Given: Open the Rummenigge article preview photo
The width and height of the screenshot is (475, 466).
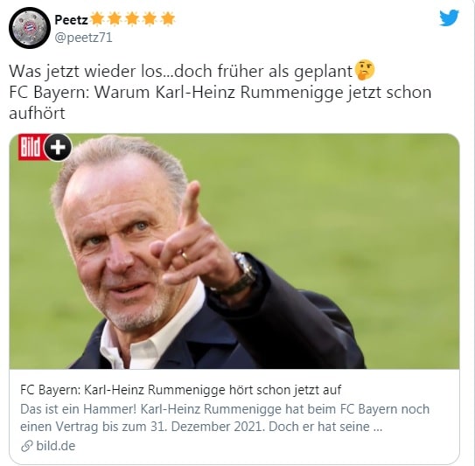Looking at the screenshot, I should [x=234, y=251].
